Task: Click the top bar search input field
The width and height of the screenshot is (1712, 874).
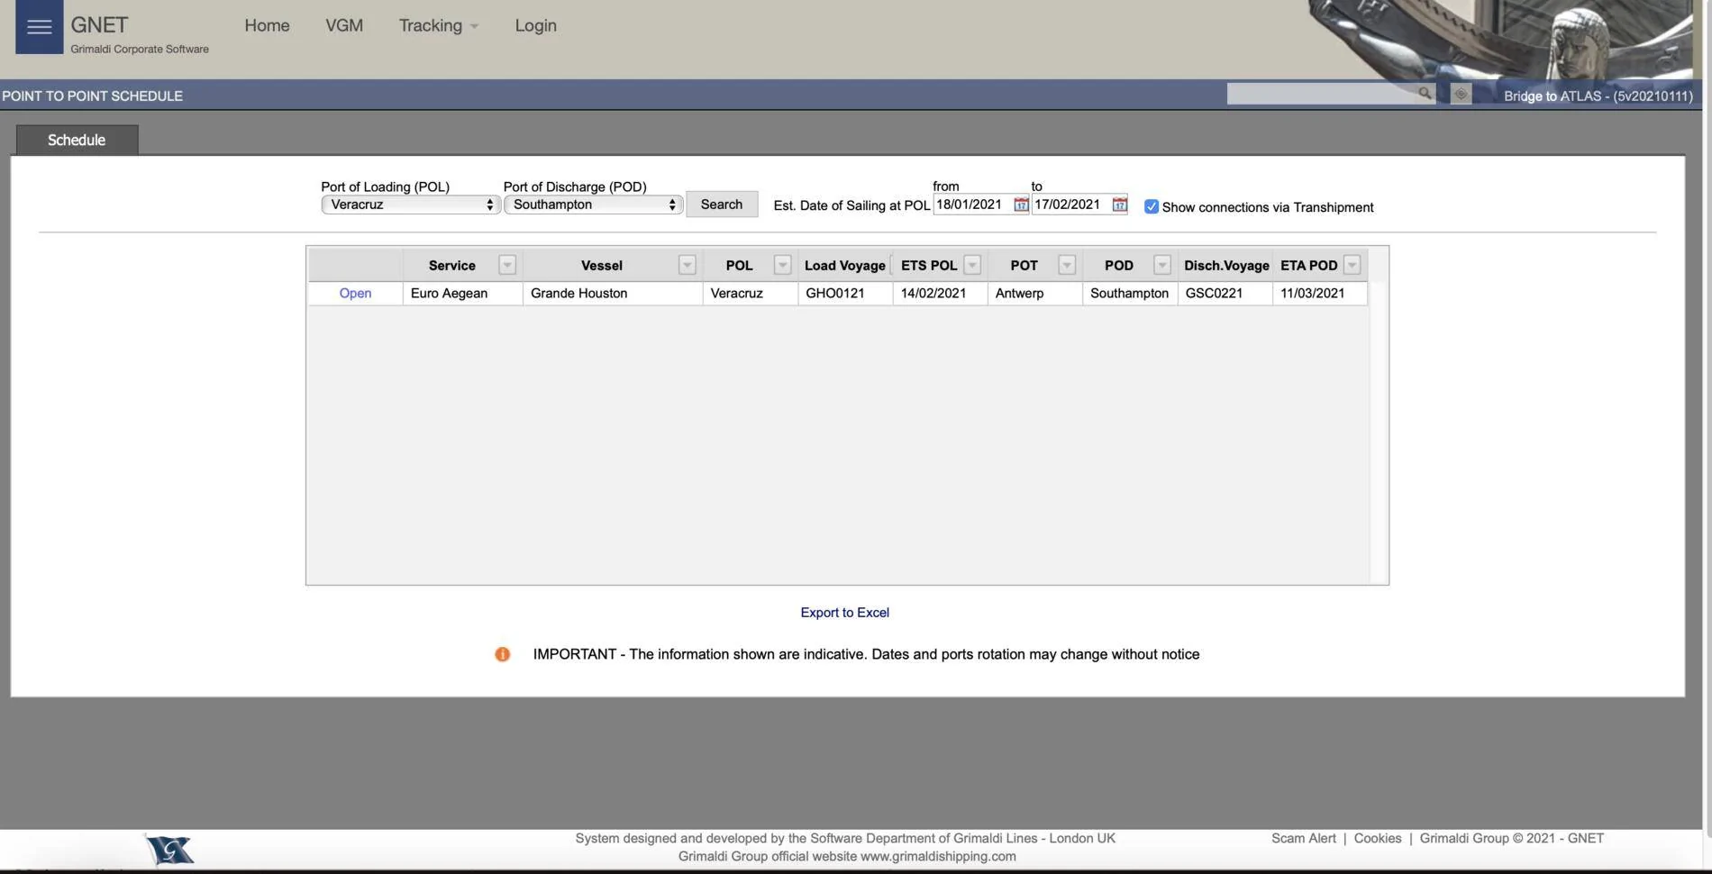Action: [x=1321, y=94]
